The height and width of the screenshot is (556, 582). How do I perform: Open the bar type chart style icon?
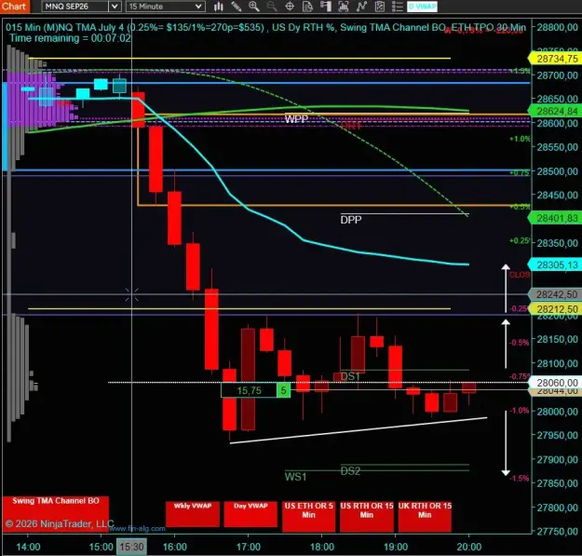pos(218,7)
